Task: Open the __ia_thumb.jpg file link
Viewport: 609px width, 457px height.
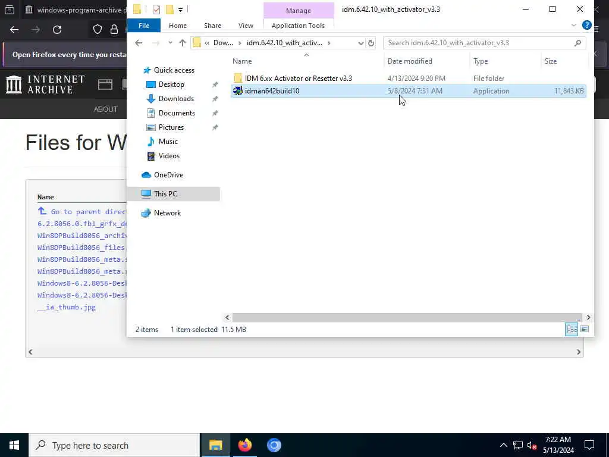Action: tap(67, 308)
